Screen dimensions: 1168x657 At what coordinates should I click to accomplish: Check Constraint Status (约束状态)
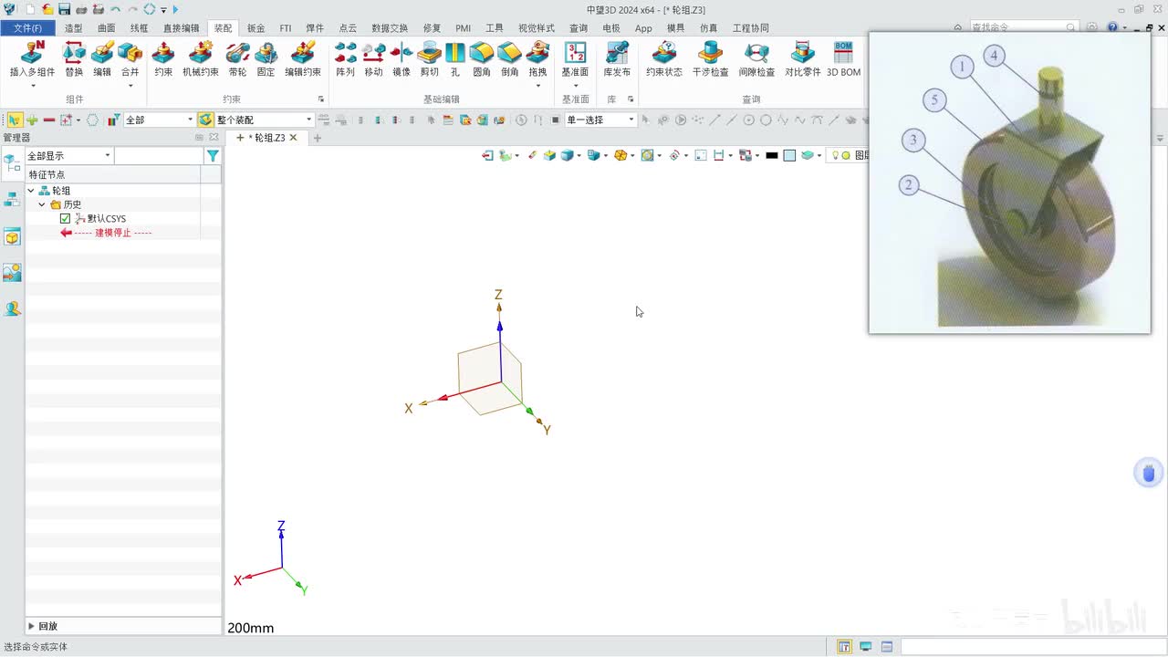[x=664, y=58]
